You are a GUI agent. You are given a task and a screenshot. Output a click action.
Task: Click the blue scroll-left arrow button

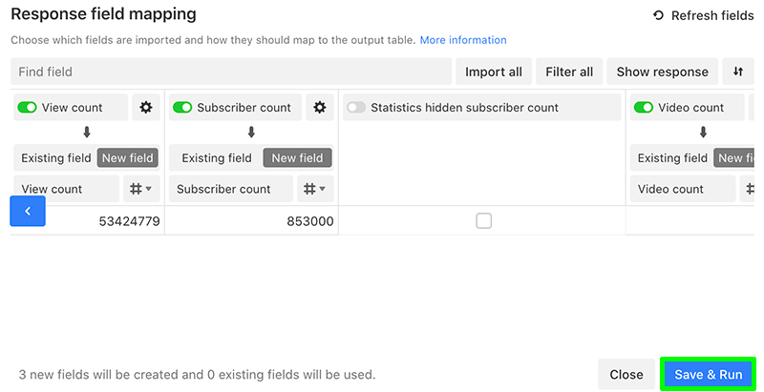(28, 211)
